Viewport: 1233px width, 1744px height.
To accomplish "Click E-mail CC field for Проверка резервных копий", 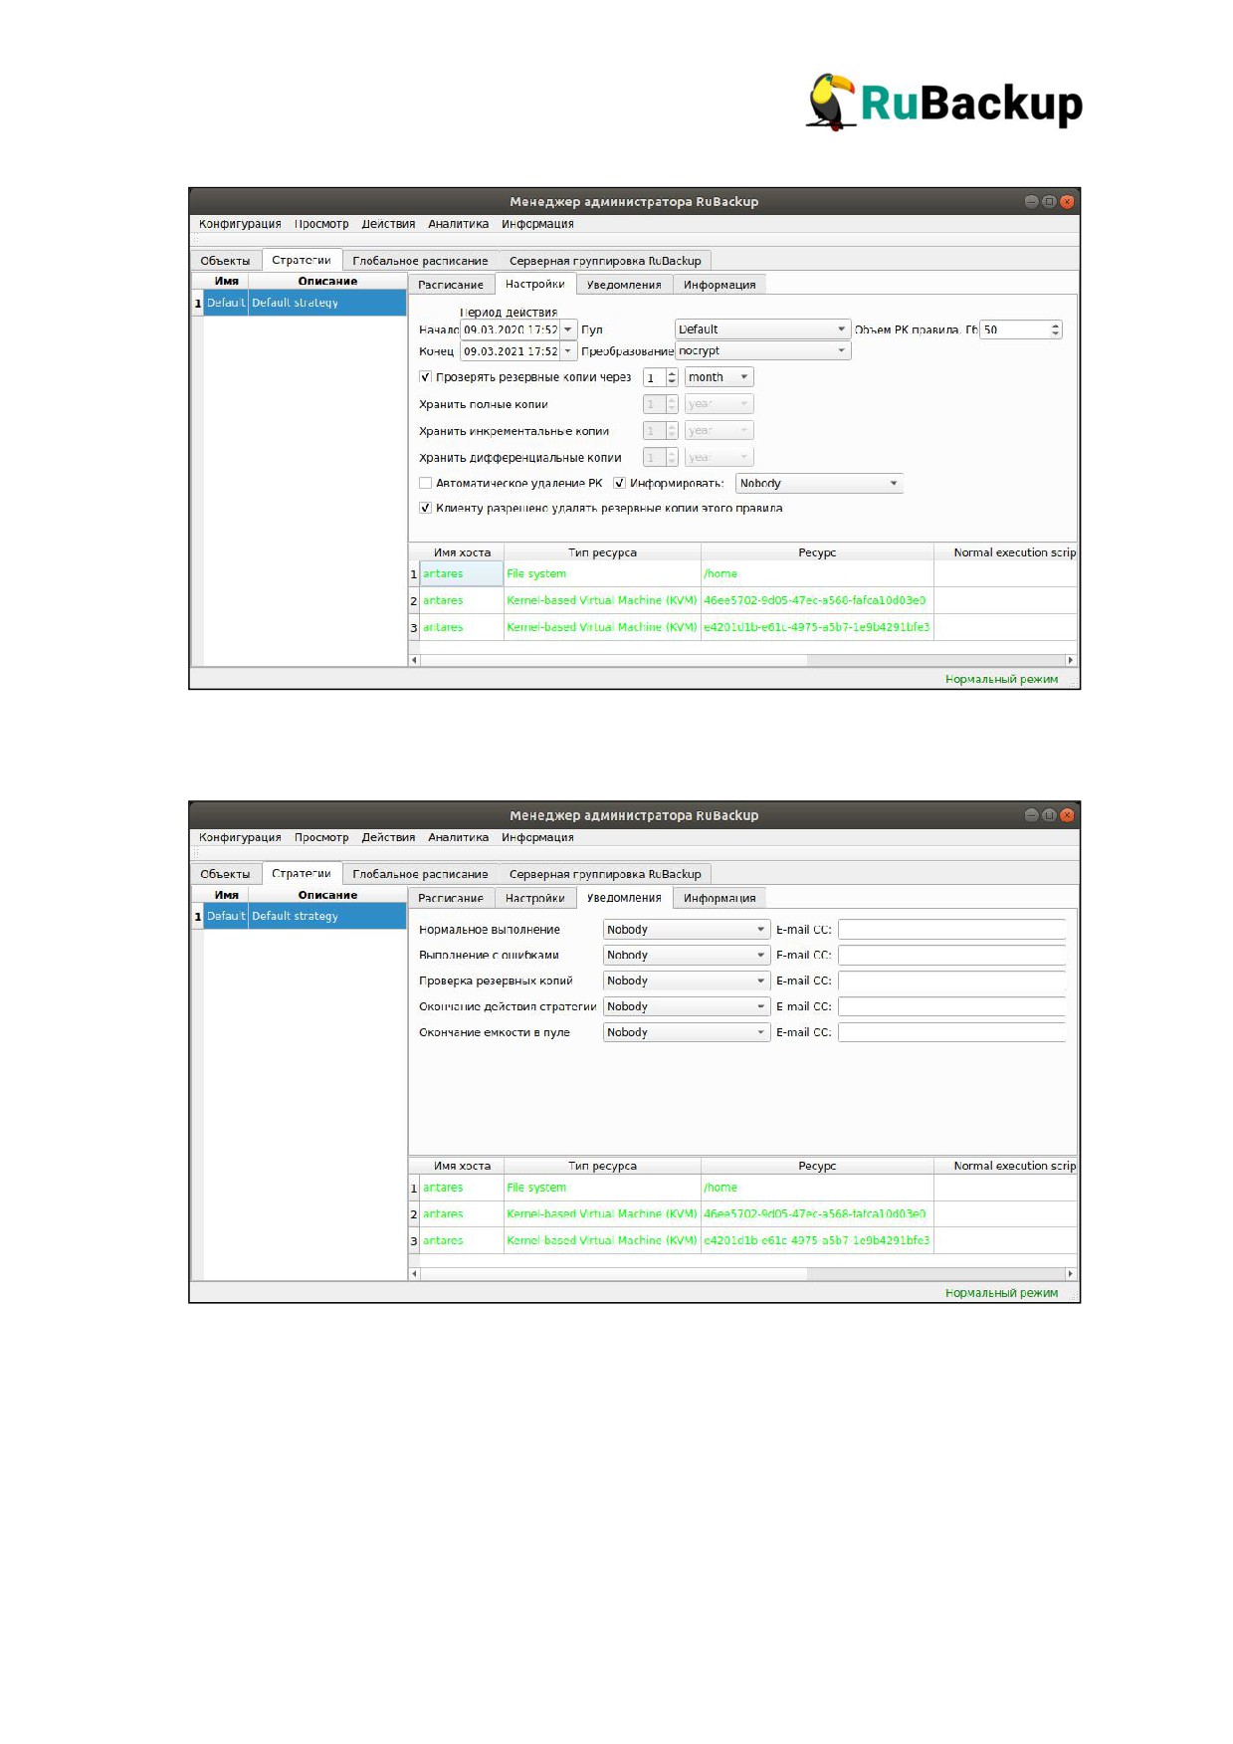I will pyautogui.click(x=951, y=981).
